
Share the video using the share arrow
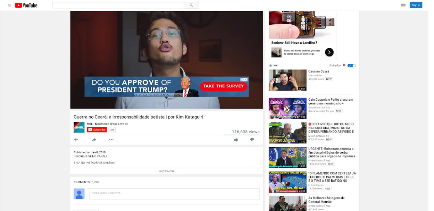93,140
